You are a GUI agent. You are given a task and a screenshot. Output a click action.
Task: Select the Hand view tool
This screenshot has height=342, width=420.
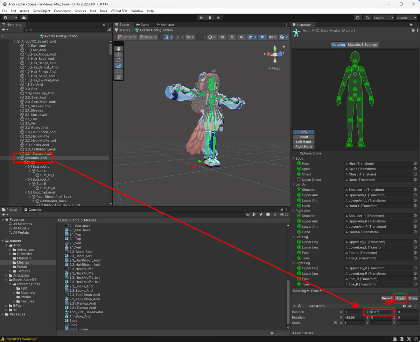(119, 49)
